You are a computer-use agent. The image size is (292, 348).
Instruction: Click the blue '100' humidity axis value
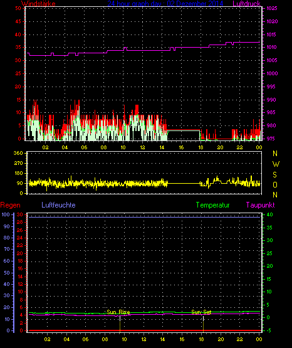pyautogui.click(x=6, y=214)
